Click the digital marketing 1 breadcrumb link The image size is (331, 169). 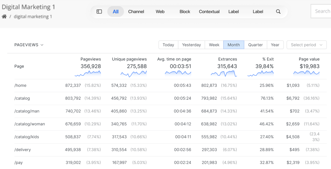[x=33, y=17]
